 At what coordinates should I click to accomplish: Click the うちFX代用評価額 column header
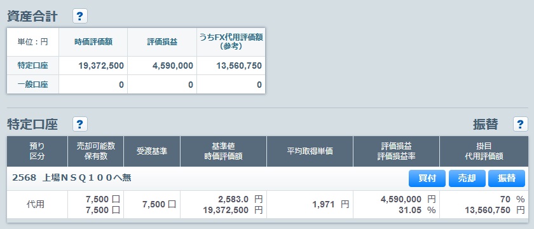[231, 42]
